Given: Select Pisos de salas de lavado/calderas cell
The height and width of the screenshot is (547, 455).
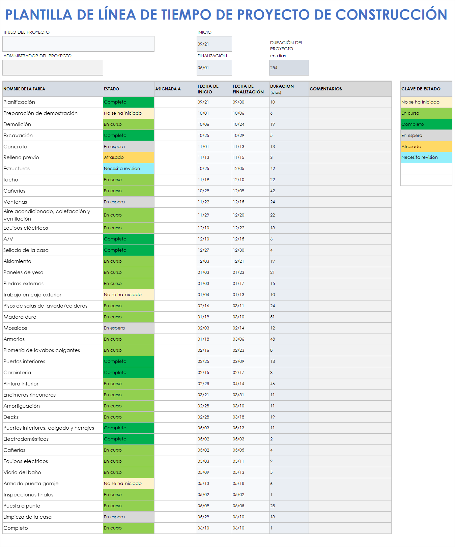Looking at the screenshot, I should click(53, 306).
